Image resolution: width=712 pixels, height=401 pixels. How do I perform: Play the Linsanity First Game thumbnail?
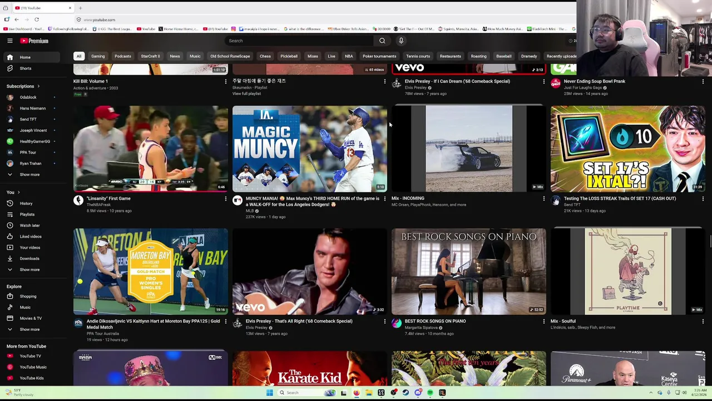coord(151,149)
